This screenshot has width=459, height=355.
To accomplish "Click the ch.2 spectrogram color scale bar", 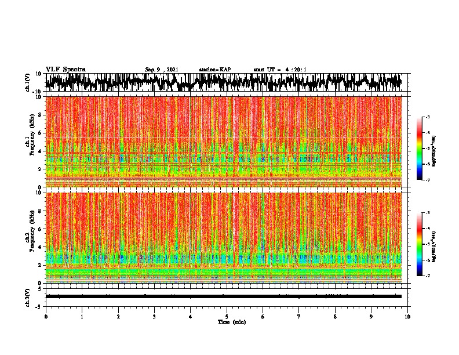I will (x=419, y=244).
